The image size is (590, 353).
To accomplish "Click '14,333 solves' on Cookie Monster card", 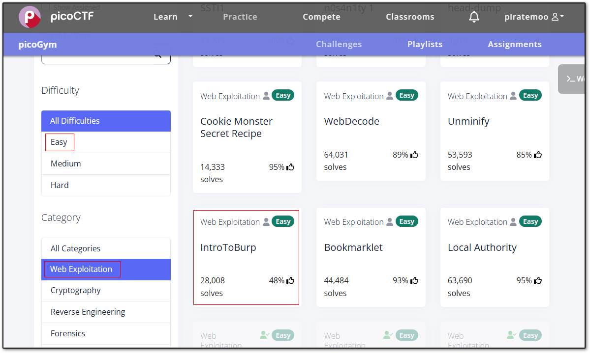I will pyautogui.click(x=213, y=173).
